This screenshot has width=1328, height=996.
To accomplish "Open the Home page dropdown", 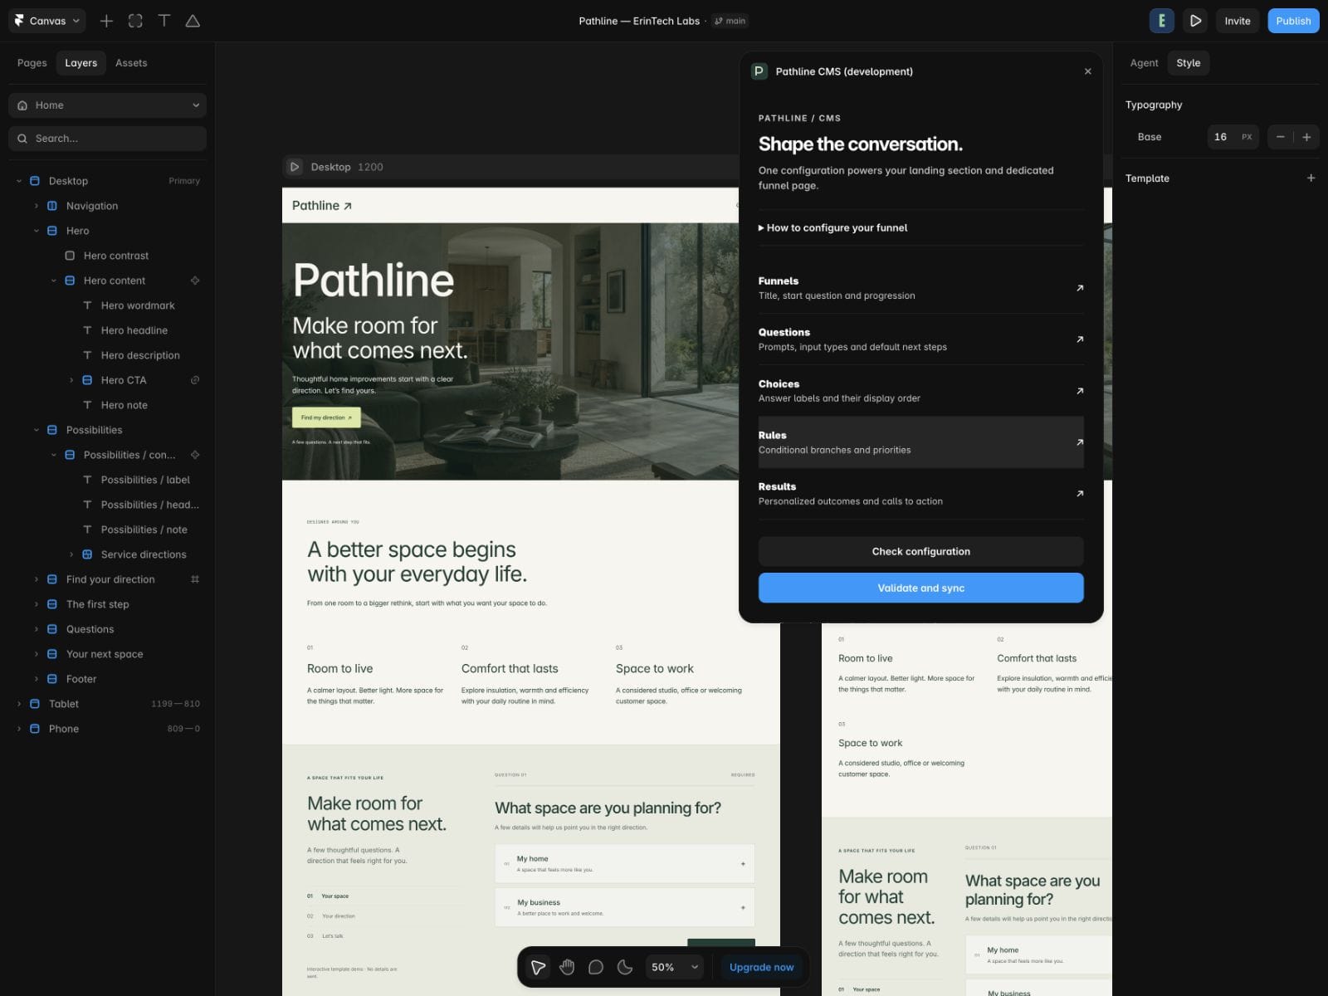I will point(107,105).
